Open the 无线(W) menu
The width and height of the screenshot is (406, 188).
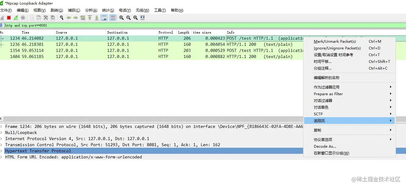point(143,10)
